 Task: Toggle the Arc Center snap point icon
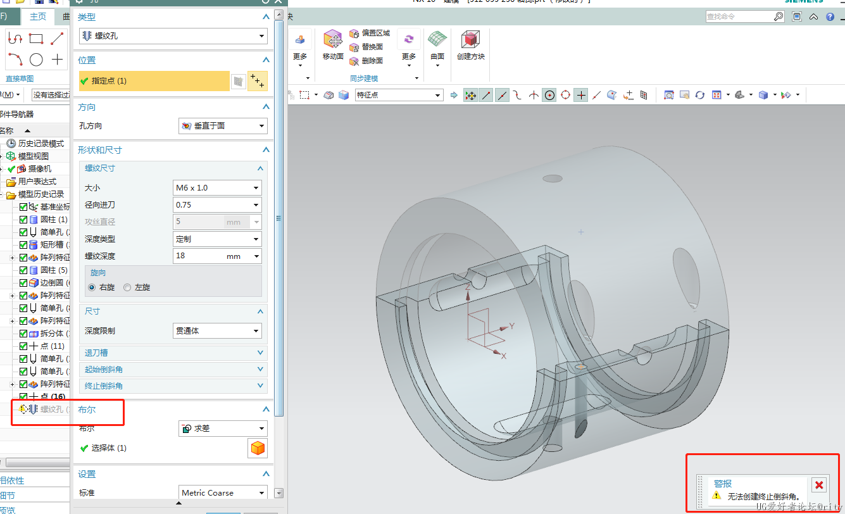(x=549, y=95)
